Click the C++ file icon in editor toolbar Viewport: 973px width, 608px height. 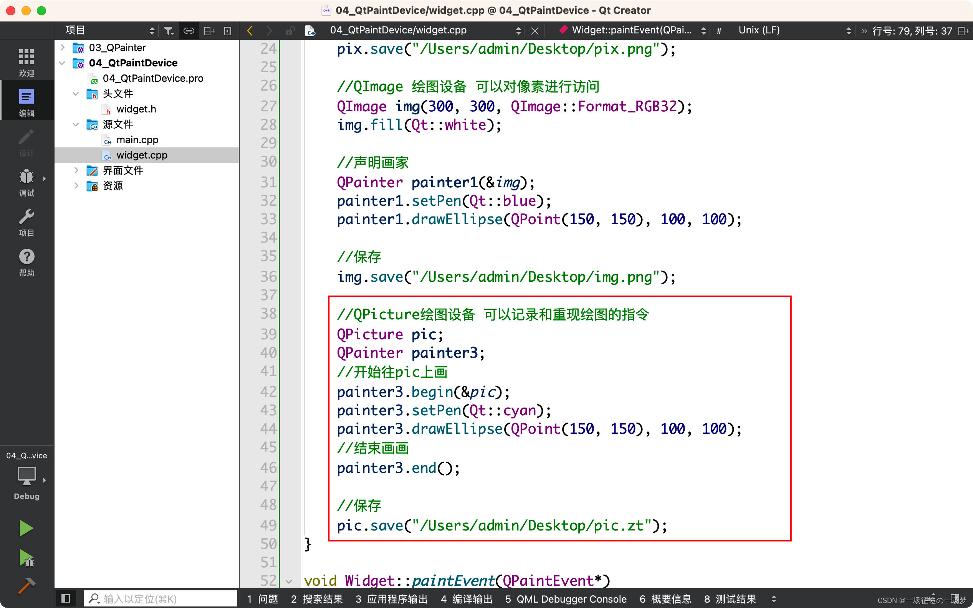pos(310,31)
